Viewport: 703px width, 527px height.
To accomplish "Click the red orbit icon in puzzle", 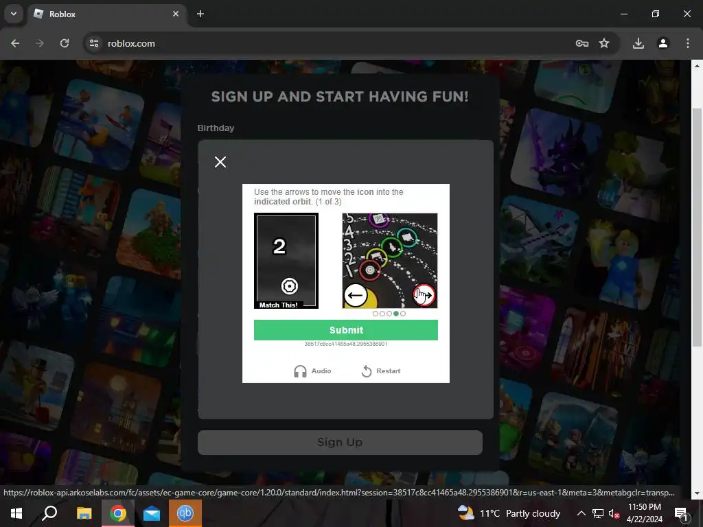I will [x=370, y=270].
